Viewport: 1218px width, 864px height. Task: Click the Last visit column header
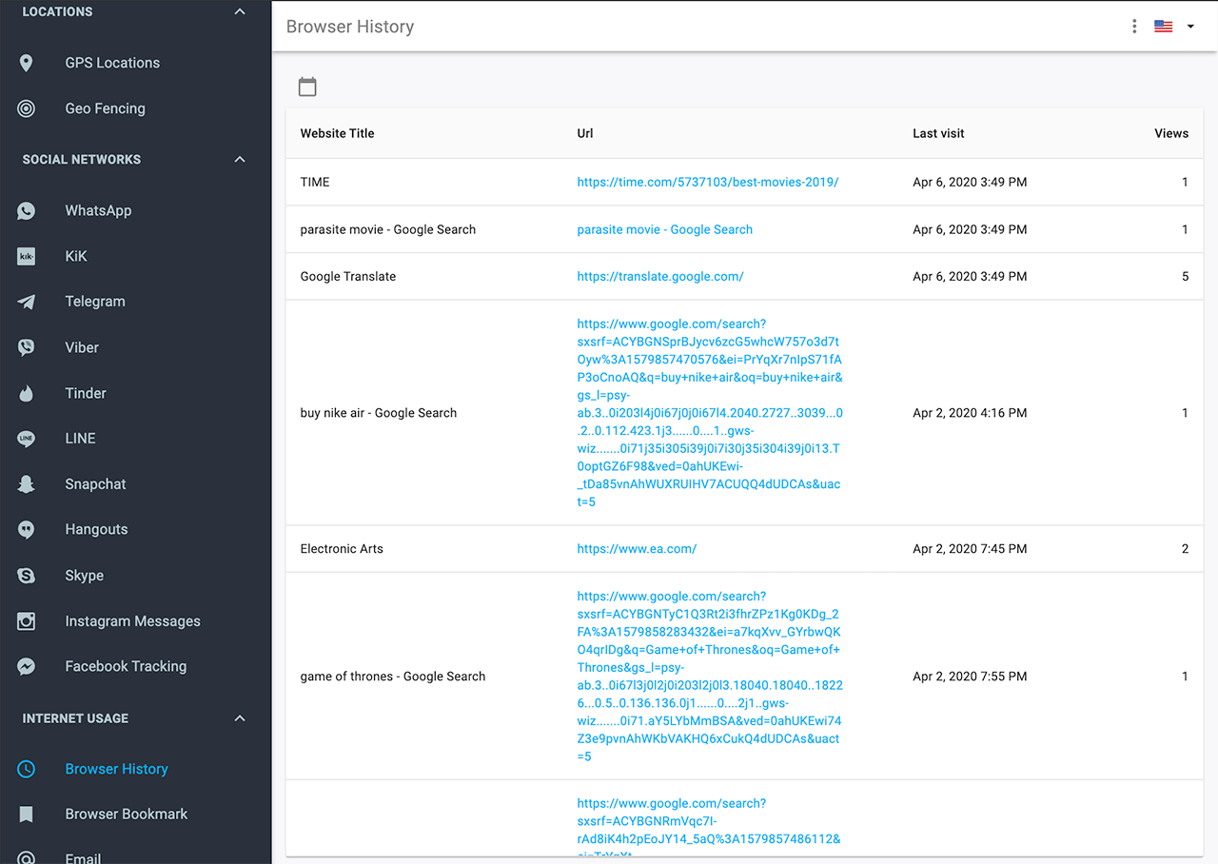pos(938,133)
